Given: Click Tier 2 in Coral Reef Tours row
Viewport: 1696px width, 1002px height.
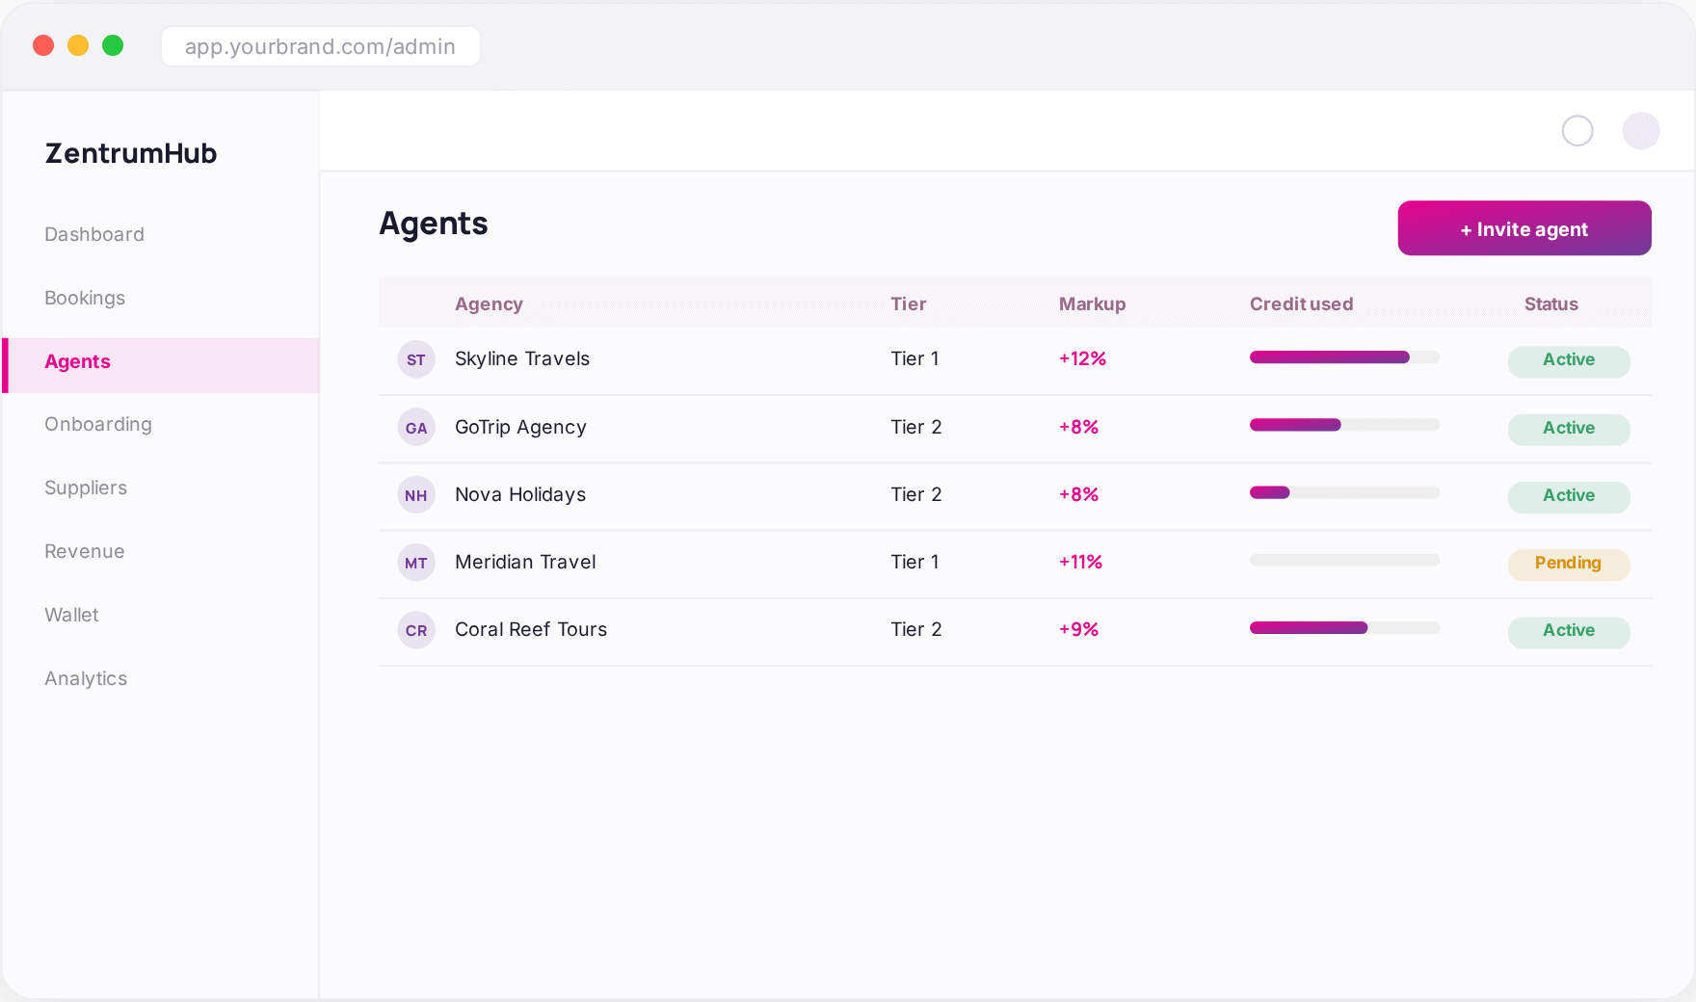Looking at the screenshot, I should point(916,630).
